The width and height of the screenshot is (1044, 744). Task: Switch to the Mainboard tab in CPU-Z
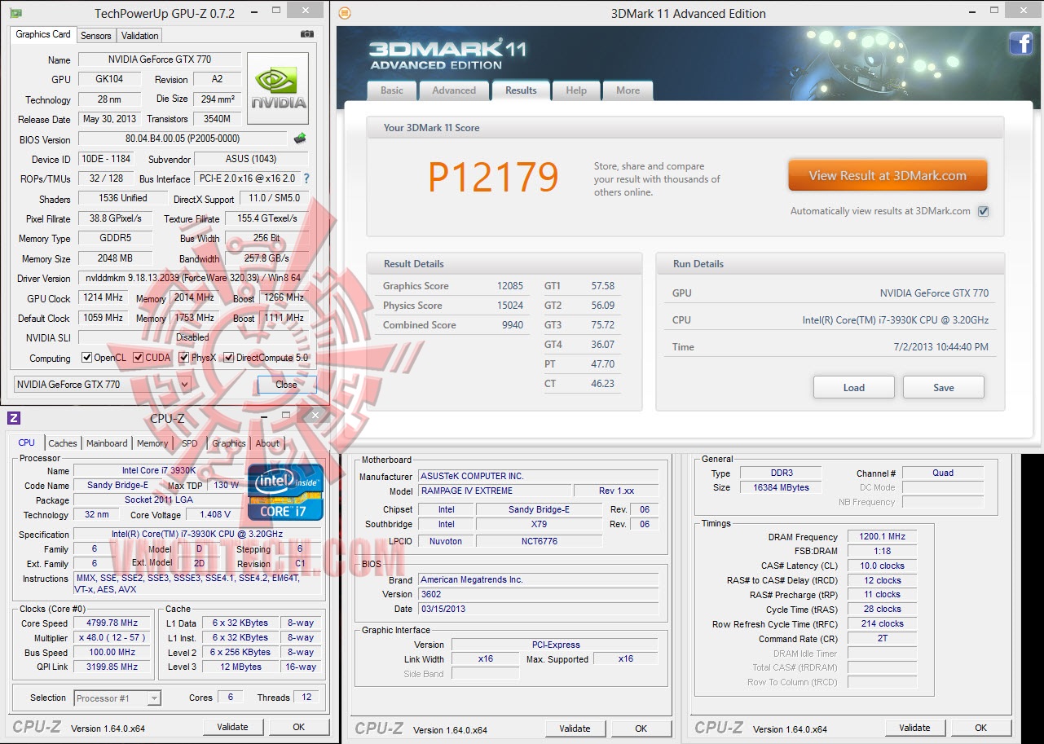click(x=108, y=443)
